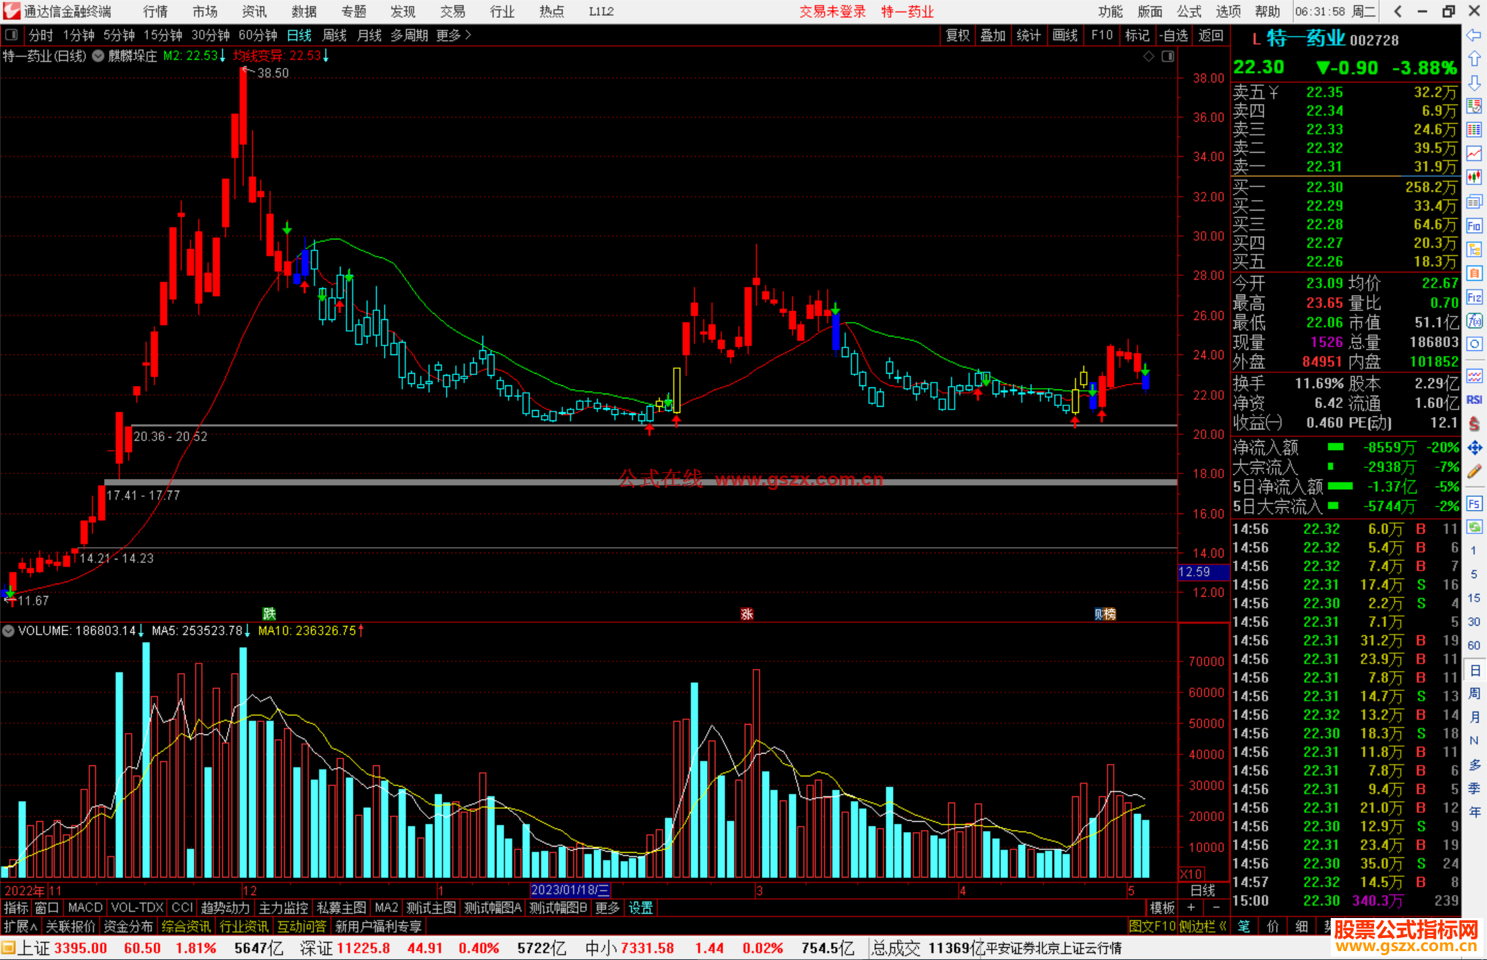Toggle the round button beside 麒麟垛庄
The width and height of the screenshot is (1487, 960).
[98, 56]
